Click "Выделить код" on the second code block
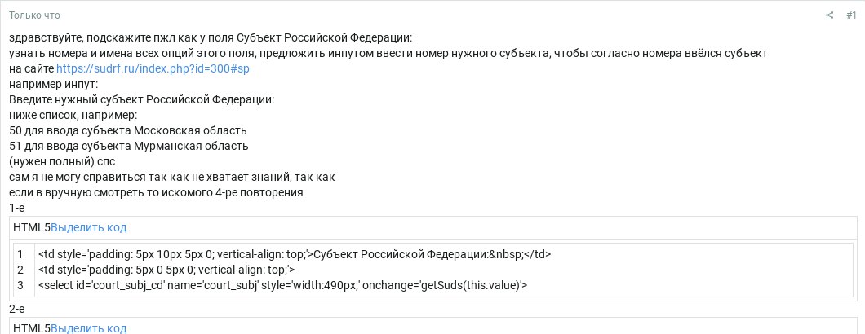 (x=88, y=328)
